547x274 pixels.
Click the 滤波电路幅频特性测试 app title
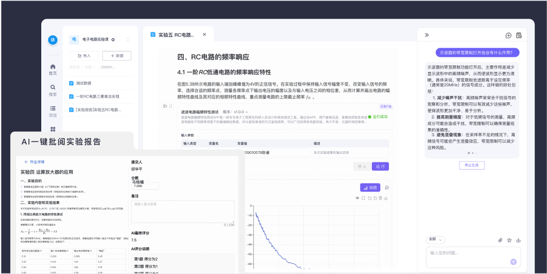(x=199, y=112)
